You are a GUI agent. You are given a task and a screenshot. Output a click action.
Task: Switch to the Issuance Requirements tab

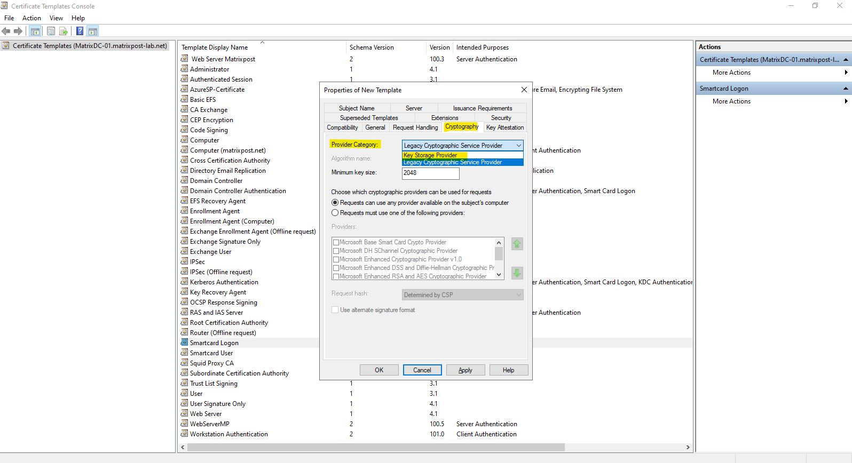[x=483, y=108]
